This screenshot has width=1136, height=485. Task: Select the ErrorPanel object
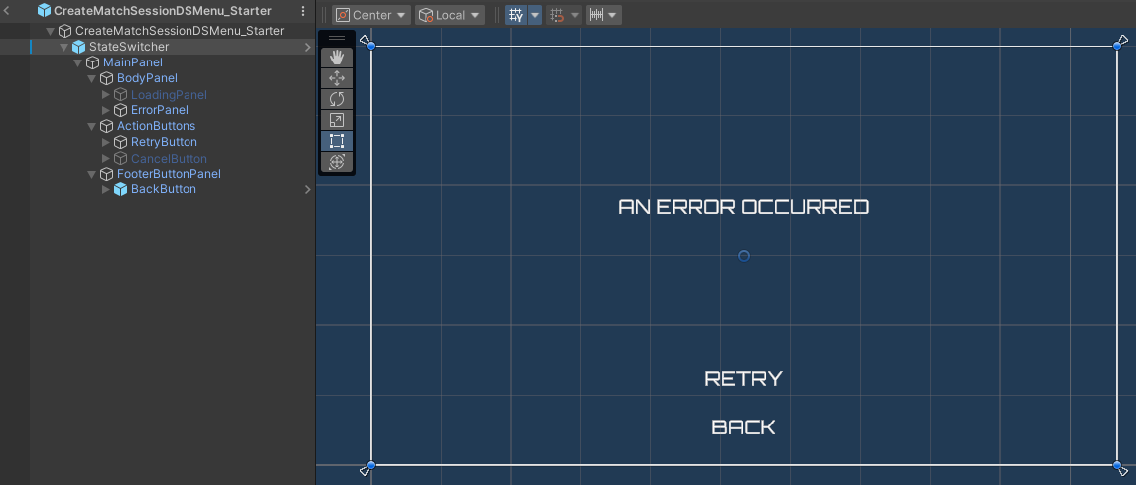[x=160, y=110]
